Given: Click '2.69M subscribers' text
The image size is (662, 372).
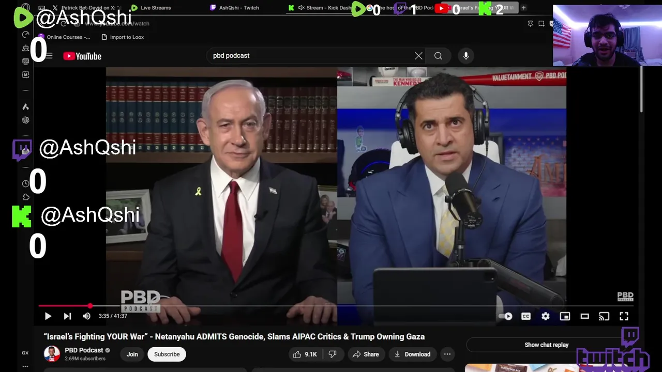Looking at the screenshot, I should (x=85, y=359).
